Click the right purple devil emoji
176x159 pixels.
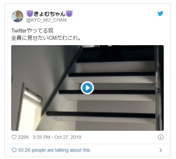[69, 14]
